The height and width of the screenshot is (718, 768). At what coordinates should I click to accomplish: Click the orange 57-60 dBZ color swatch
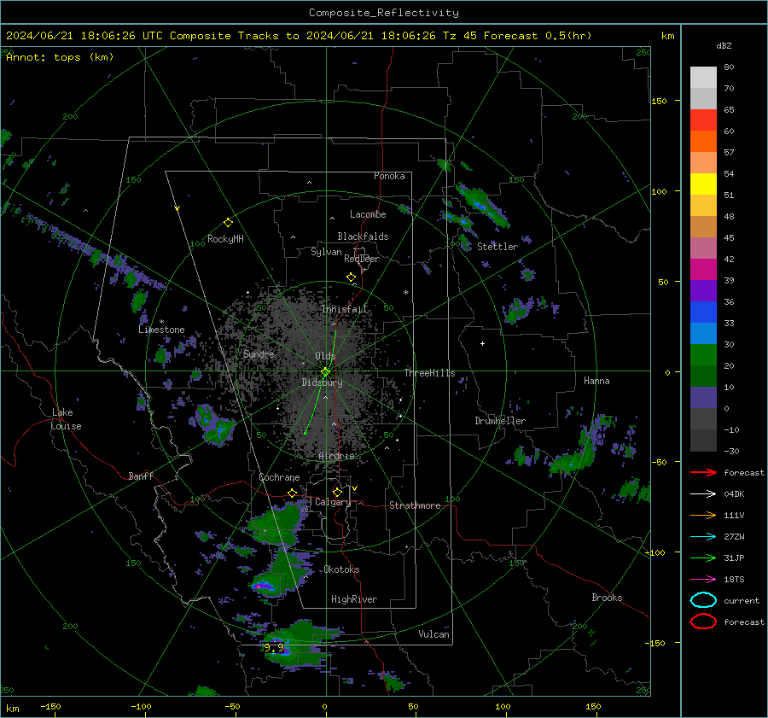click(x=703, y=142)
